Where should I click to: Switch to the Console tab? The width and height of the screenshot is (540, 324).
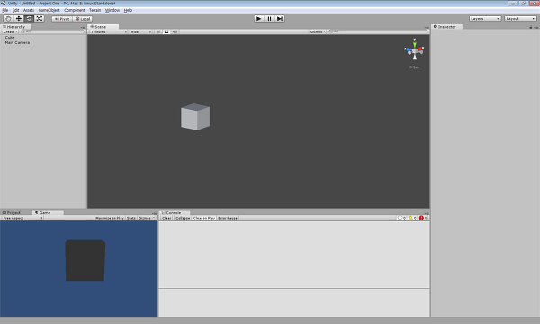(174, 212)
